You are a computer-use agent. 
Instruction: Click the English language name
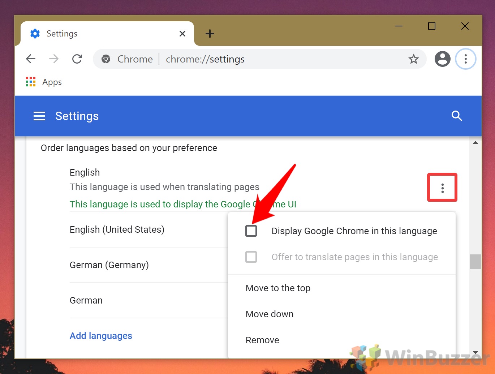coord(85,172)
